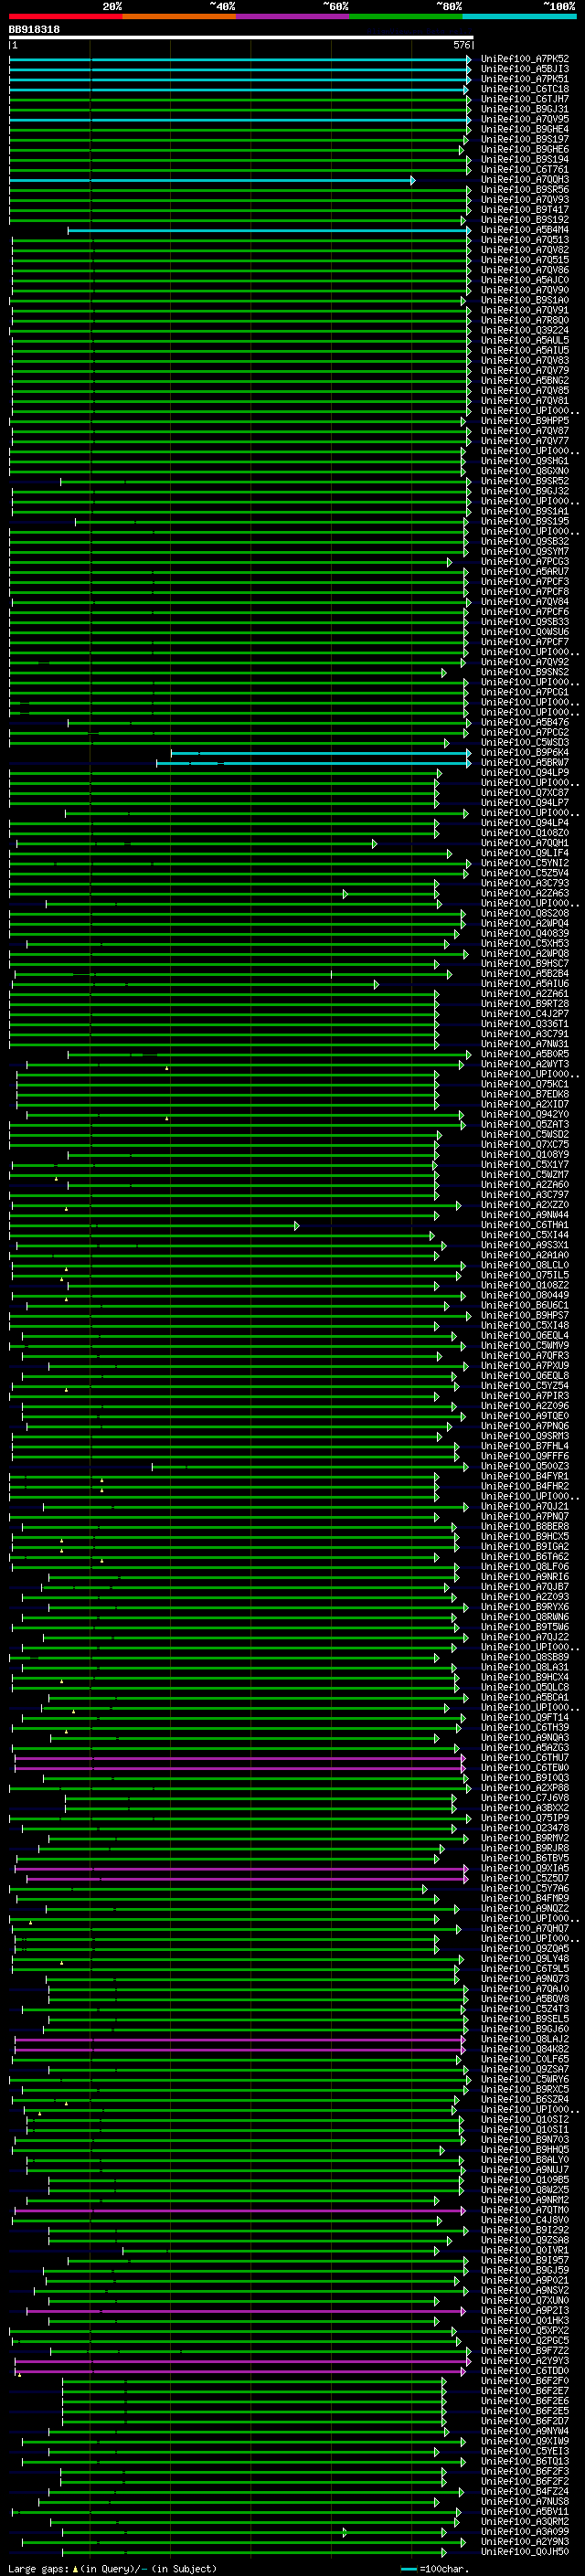This screenshot has width=585, height=2576.
Task: Select the UniRef100_C5YNI2 entry
Action: click(x=524, y=863)
